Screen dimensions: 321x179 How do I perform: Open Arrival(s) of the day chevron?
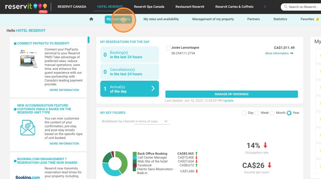click(153, 89)
